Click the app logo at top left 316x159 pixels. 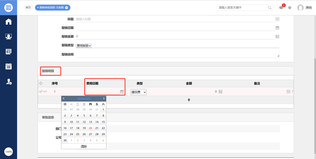pyautogui.click(x=8, y=8)
